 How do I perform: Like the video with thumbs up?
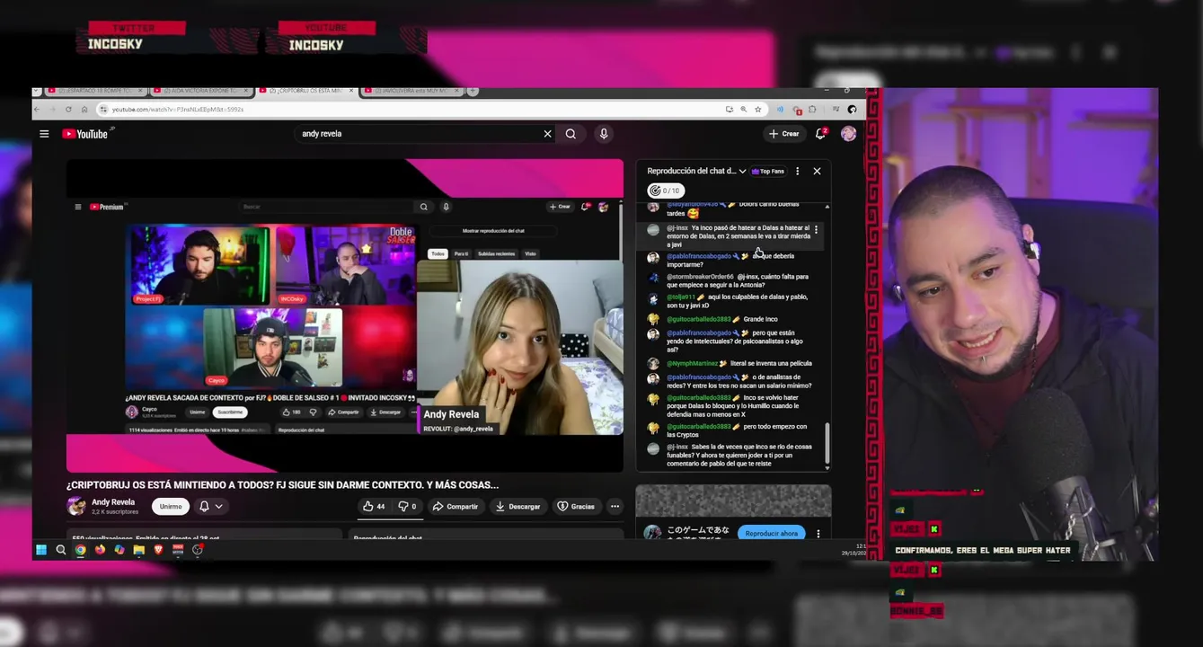pos(374,507)
